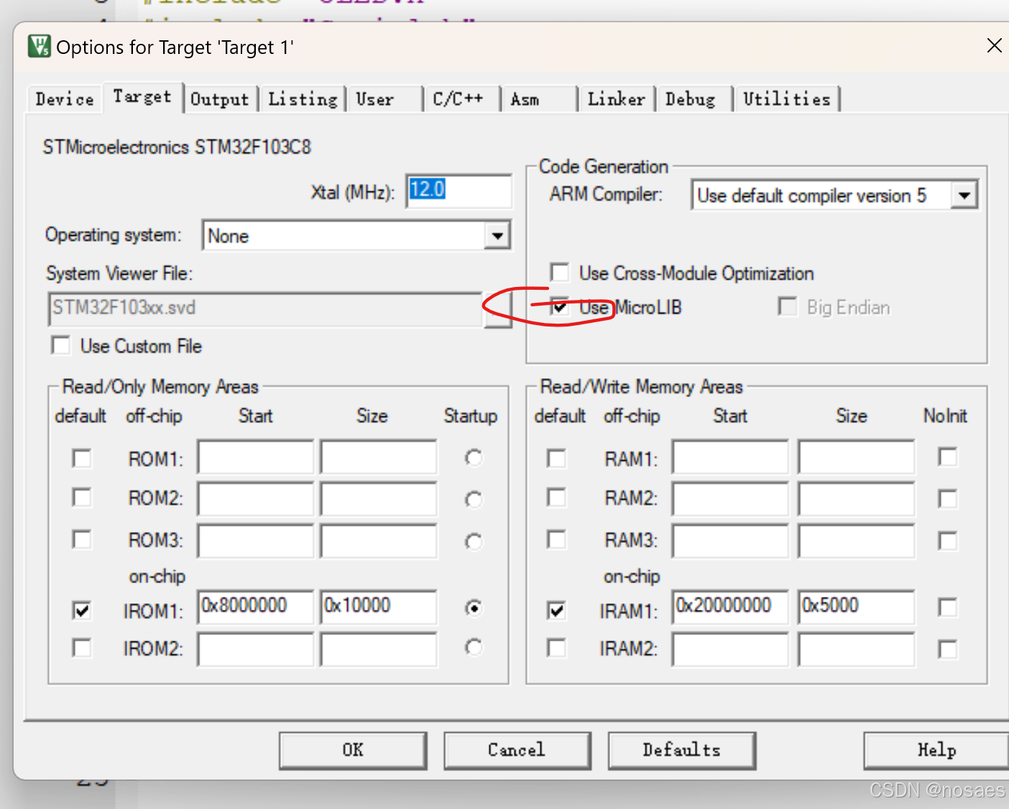Go to the Utilities tab
1009x809 pixels.
click(x=786, y=99)
